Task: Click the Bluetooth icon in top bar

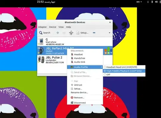Action: tap(152, 2)
